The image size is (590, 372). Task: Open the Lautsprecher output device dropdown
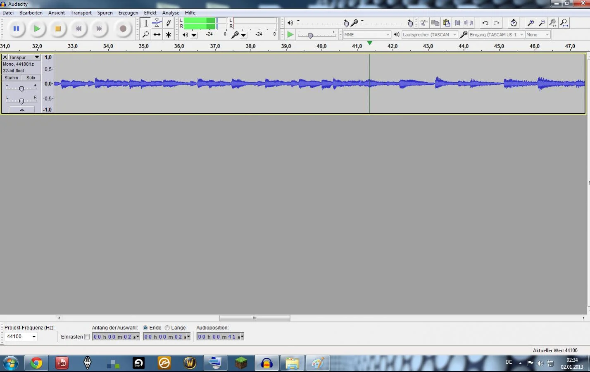(x=454, y=35)
